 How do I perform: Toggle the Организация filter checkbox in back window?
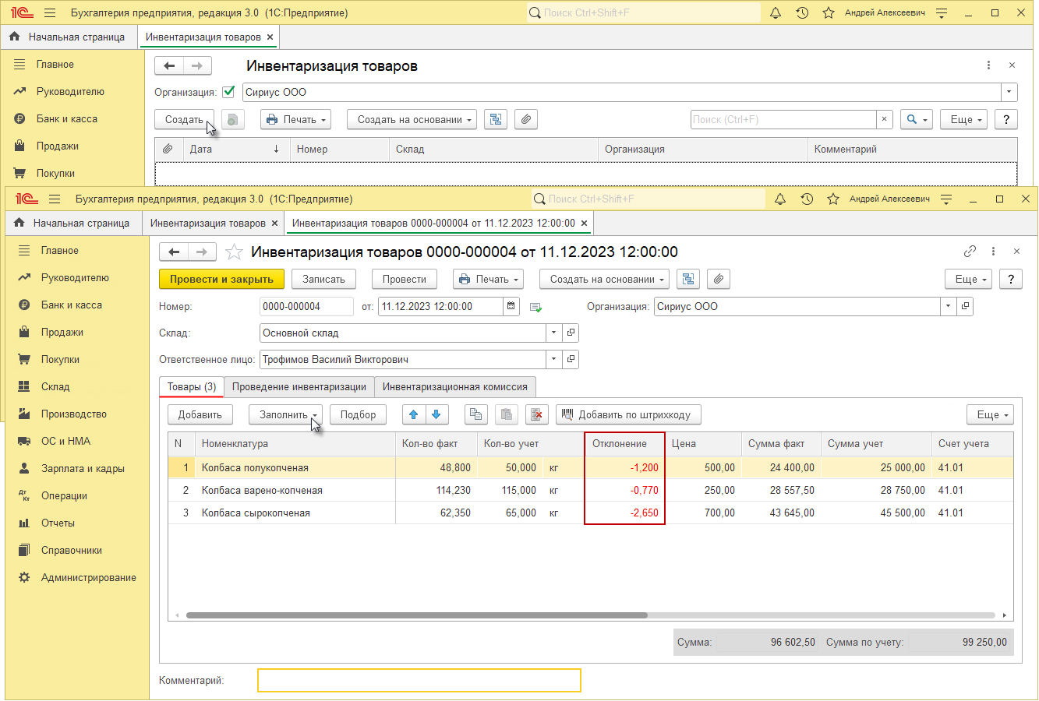(x=228, y=92)
